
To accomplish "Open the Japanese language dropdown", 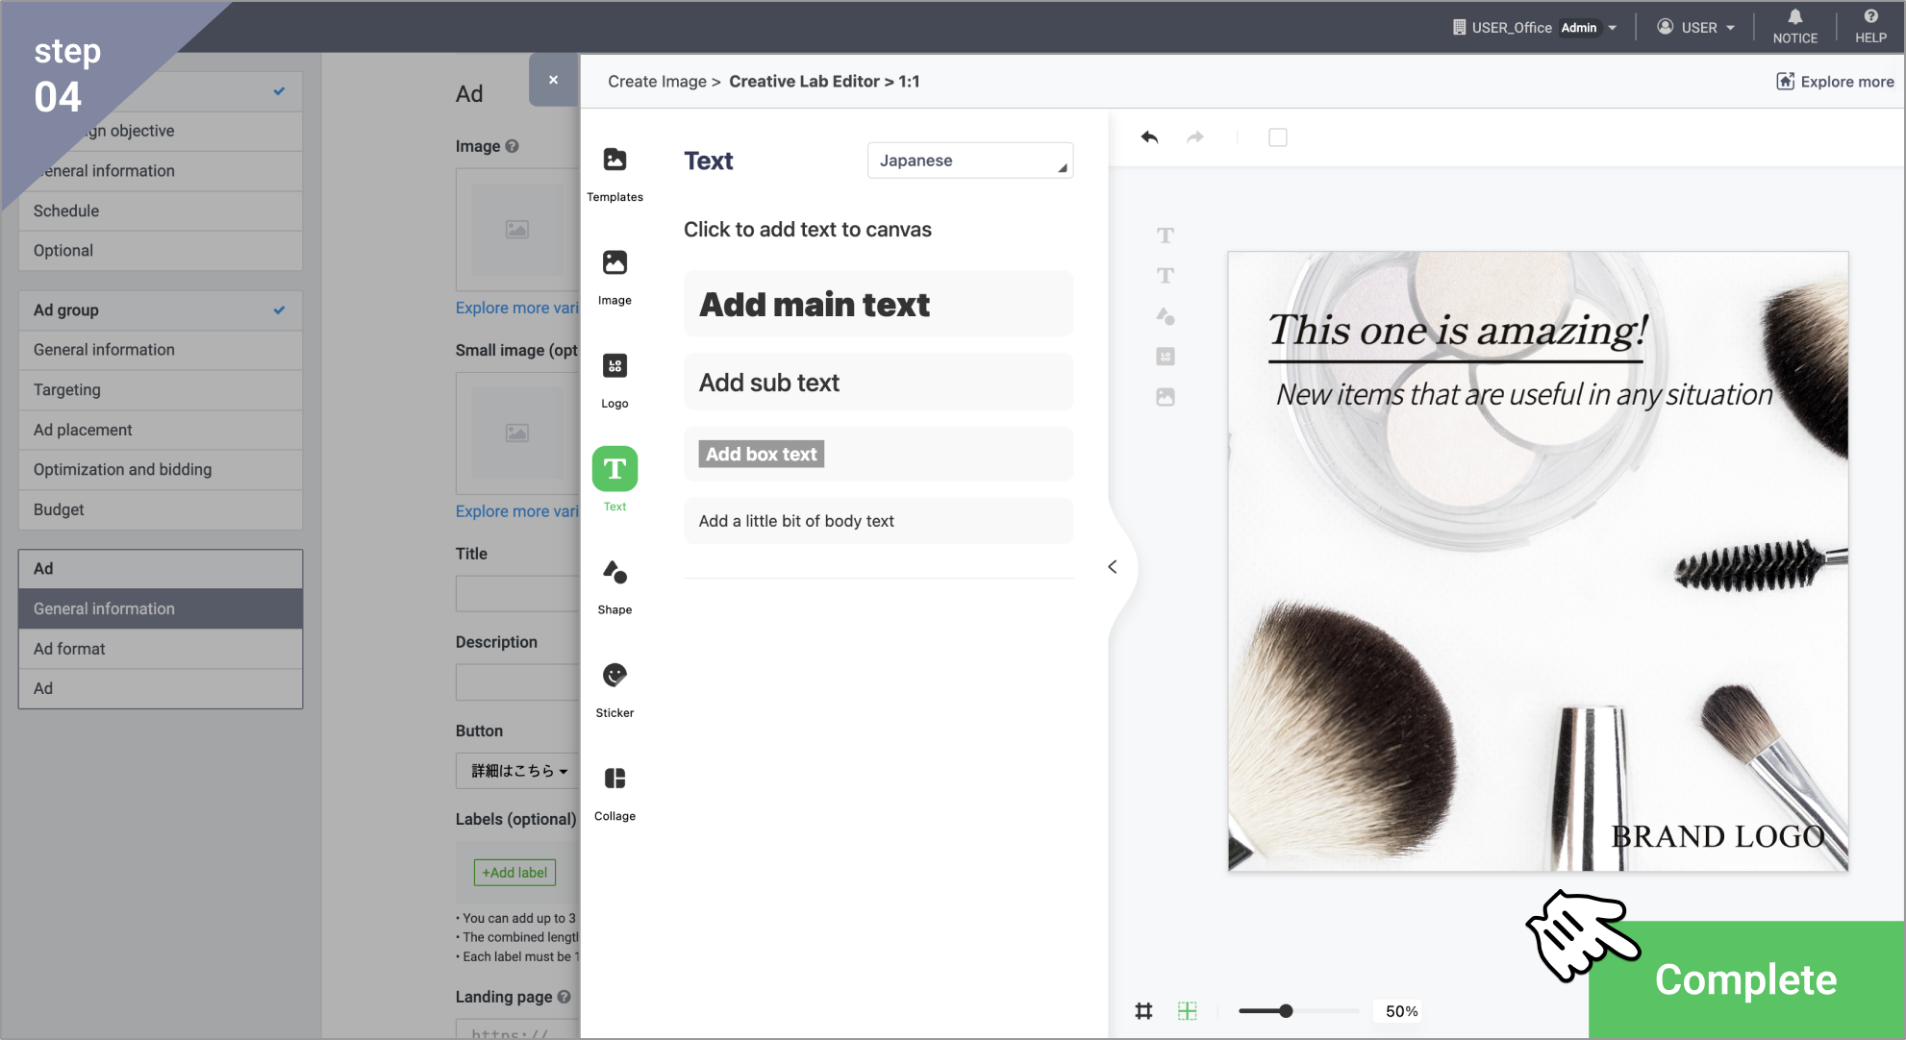I will click(x=969, y=161).
